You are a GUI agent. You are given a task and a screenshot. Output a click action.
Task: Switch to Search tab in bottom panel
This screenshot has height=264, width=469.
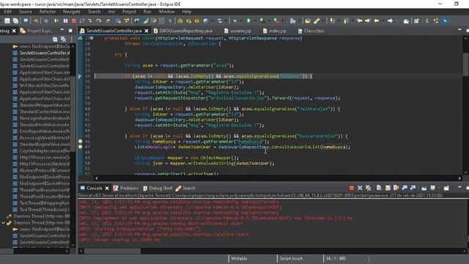185,188
